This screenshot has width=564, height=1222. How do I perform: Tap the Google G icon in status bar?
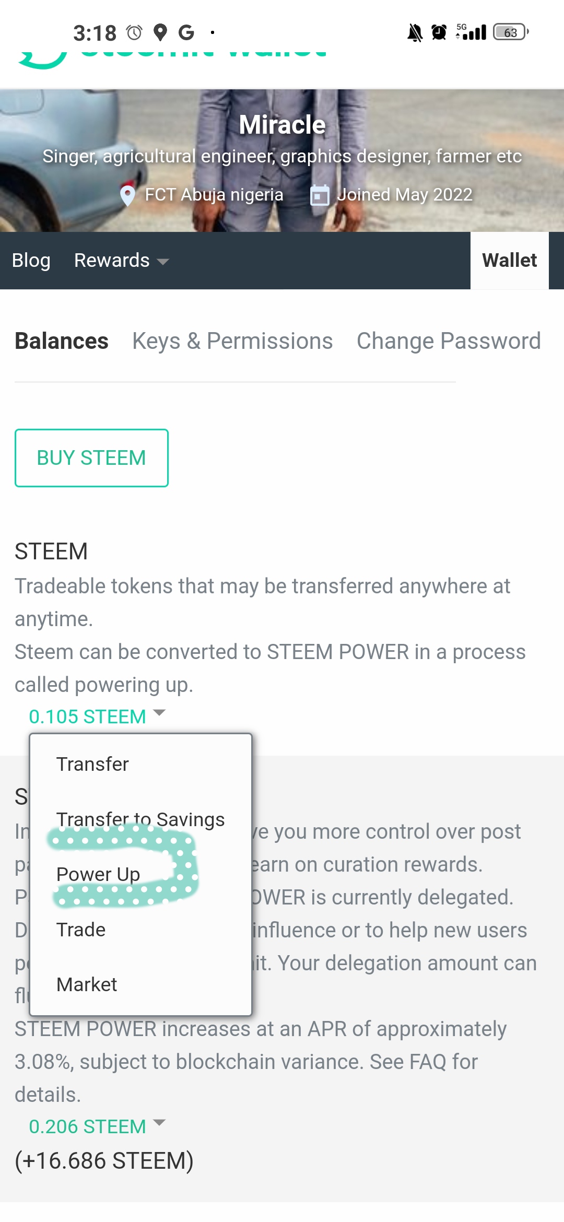click(x=186, y=32)
